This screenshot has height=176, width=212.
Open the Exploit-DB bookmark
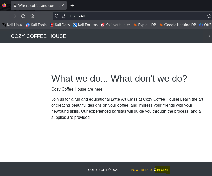click(x=145, y=25)
